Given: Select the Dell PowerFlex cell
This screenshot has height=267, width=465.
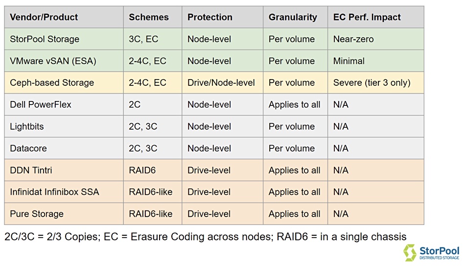Looking at the screenshot, I should click(x=64, y=104).
